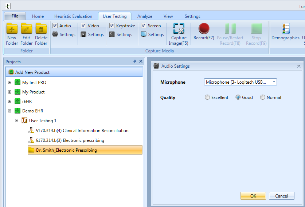Viewport: 305px width, 207px height.
Task: Choose the Normal quality radio option
Action: coord(262,97)
